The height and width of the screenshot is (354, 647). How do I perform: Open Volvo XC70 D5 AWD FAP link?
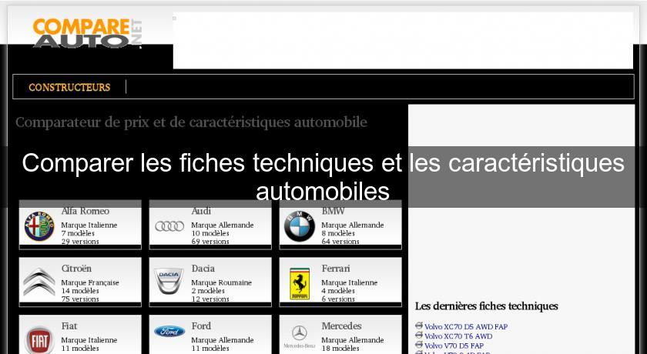[466, 327]
